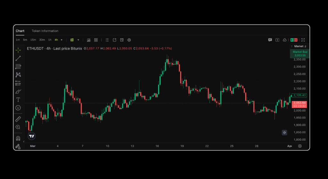Image resolution: width=328 pixels, height=179 pixels.
Task: Activate the zoom in tool
Action: (x=18, y=127)
